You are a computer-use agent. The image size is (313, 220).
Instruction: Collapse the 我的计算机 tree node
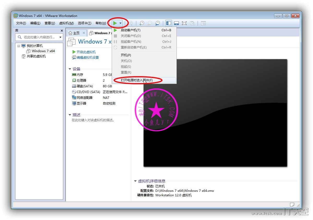[19, 46]
